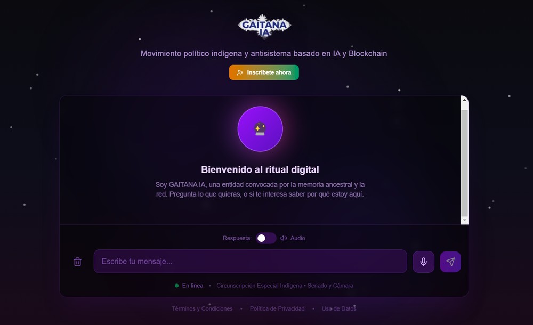Screen dimensions: 533x325
Task: Open Política de Privacidad link
Action: tap(277, 308)
